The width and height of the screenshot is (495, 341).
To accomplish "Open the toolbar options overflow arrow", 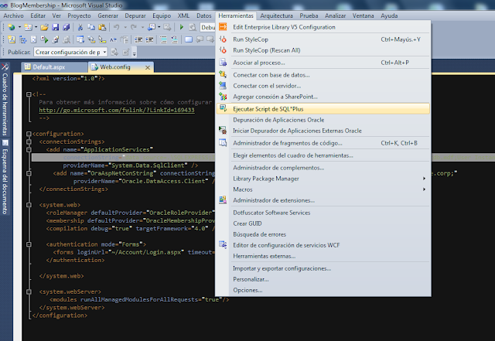I will coord(134,53).
